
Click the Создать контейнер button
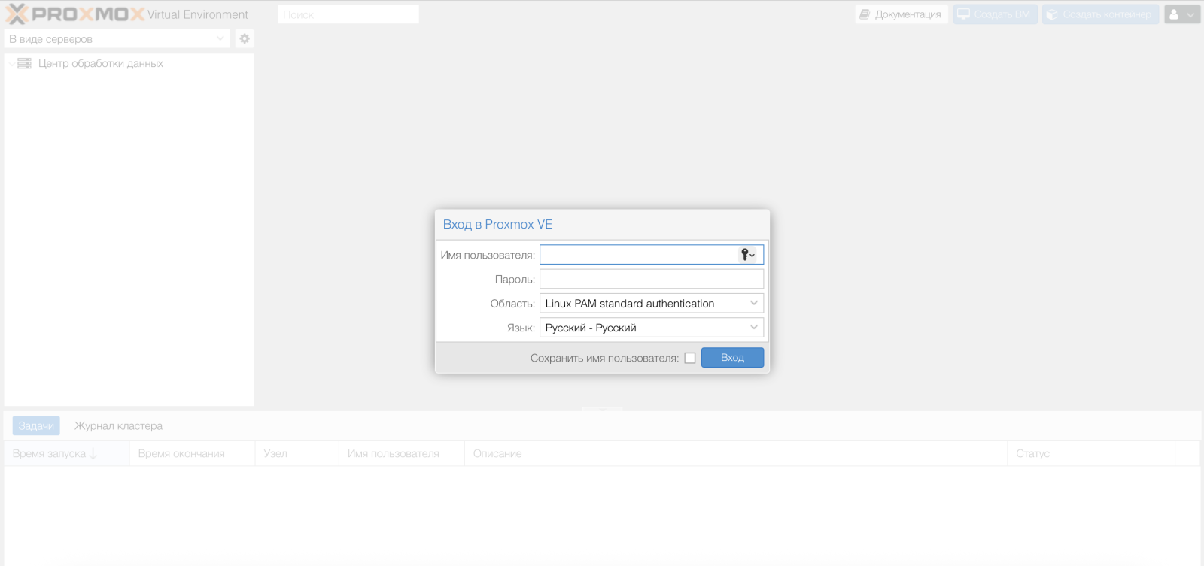[x=1100, y=14]
